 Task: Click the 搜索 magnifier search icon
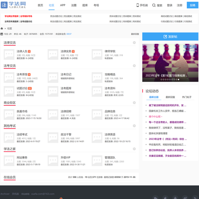155,5
